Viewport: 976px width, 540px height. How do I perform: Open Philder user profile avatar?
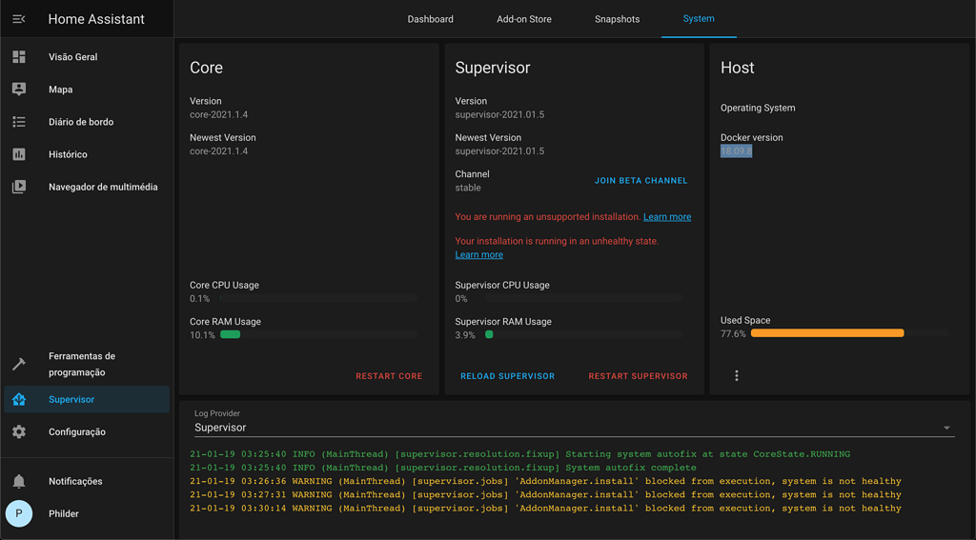(19, 513)
